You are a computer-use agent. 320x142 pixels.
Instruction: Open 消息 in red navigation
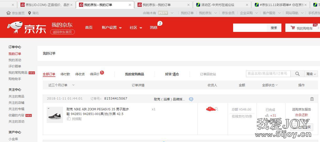(154, 27)
